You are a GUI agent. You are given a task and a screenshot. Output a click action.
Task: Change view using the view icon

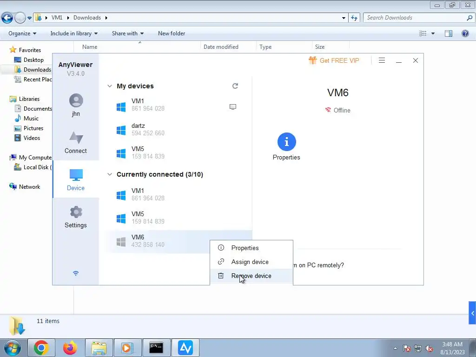423,33
